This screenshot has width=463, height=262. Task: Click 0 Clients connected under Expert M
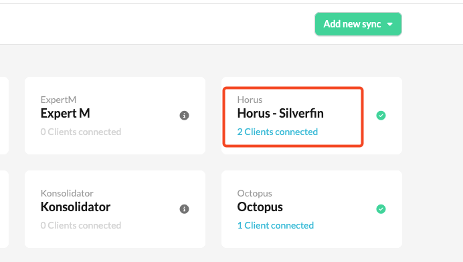[81, 132]
